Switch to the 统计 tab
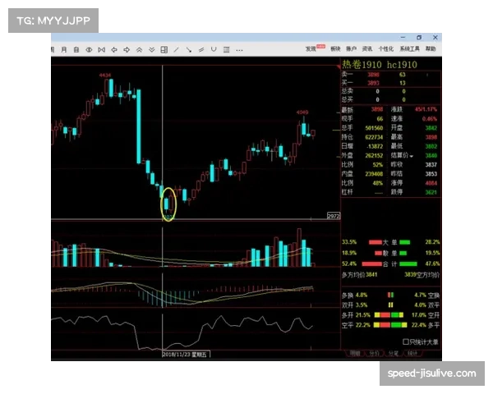 tap(412, 354)
